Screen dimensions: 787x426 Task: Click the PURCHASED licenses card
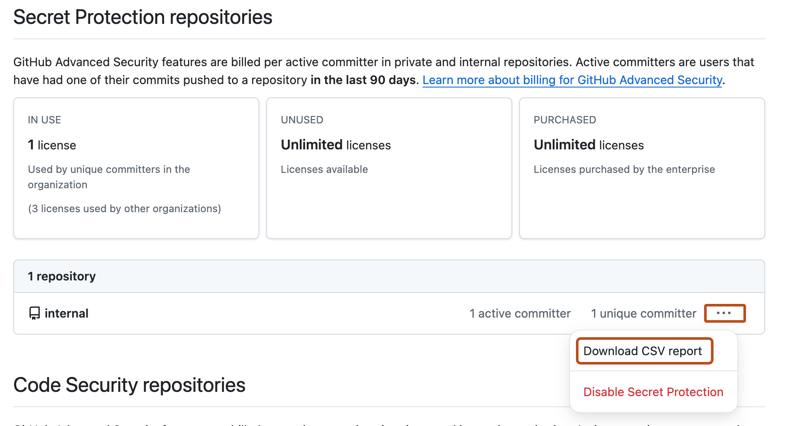coord(642,168)
